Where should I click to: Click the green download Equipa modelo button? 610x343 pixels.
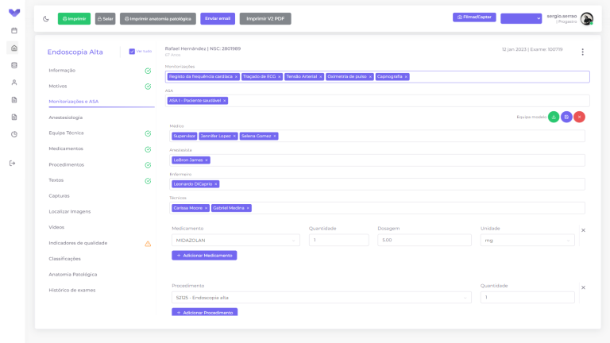click(554, 117)
